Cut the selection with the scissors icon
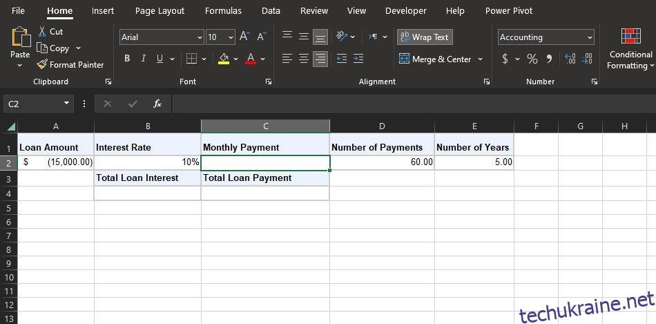656x324 pixels. (x=43, y=31)
